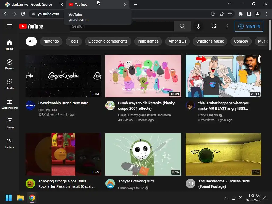Viewport: 272px width, 204px height.
Task: Open the CoryxKenshin intro thumbnail
Action: tap(63, 76)
